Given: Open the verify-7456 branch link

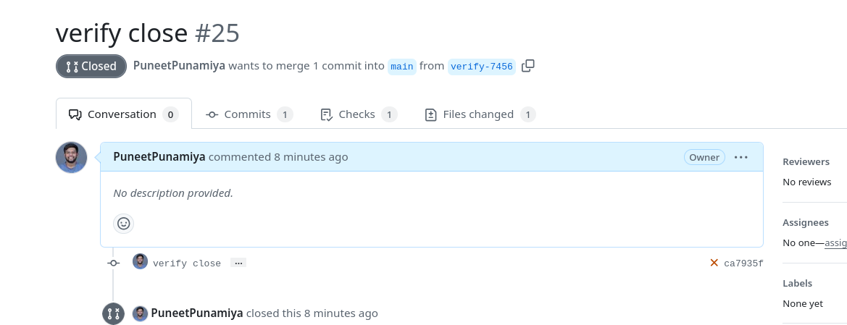Looking at the screenshot, I should click(x=481, y=67).
